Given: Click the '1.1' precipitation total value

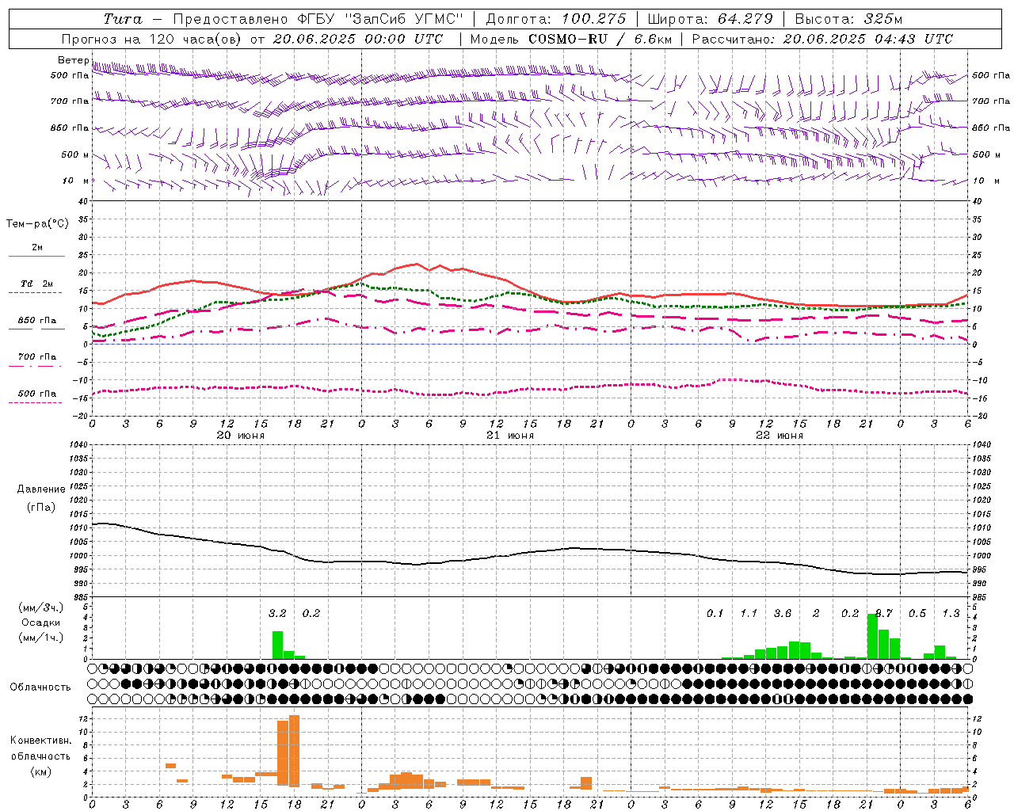Looking at the screenshot, I should pyautogui.click(x=749, y=613).
